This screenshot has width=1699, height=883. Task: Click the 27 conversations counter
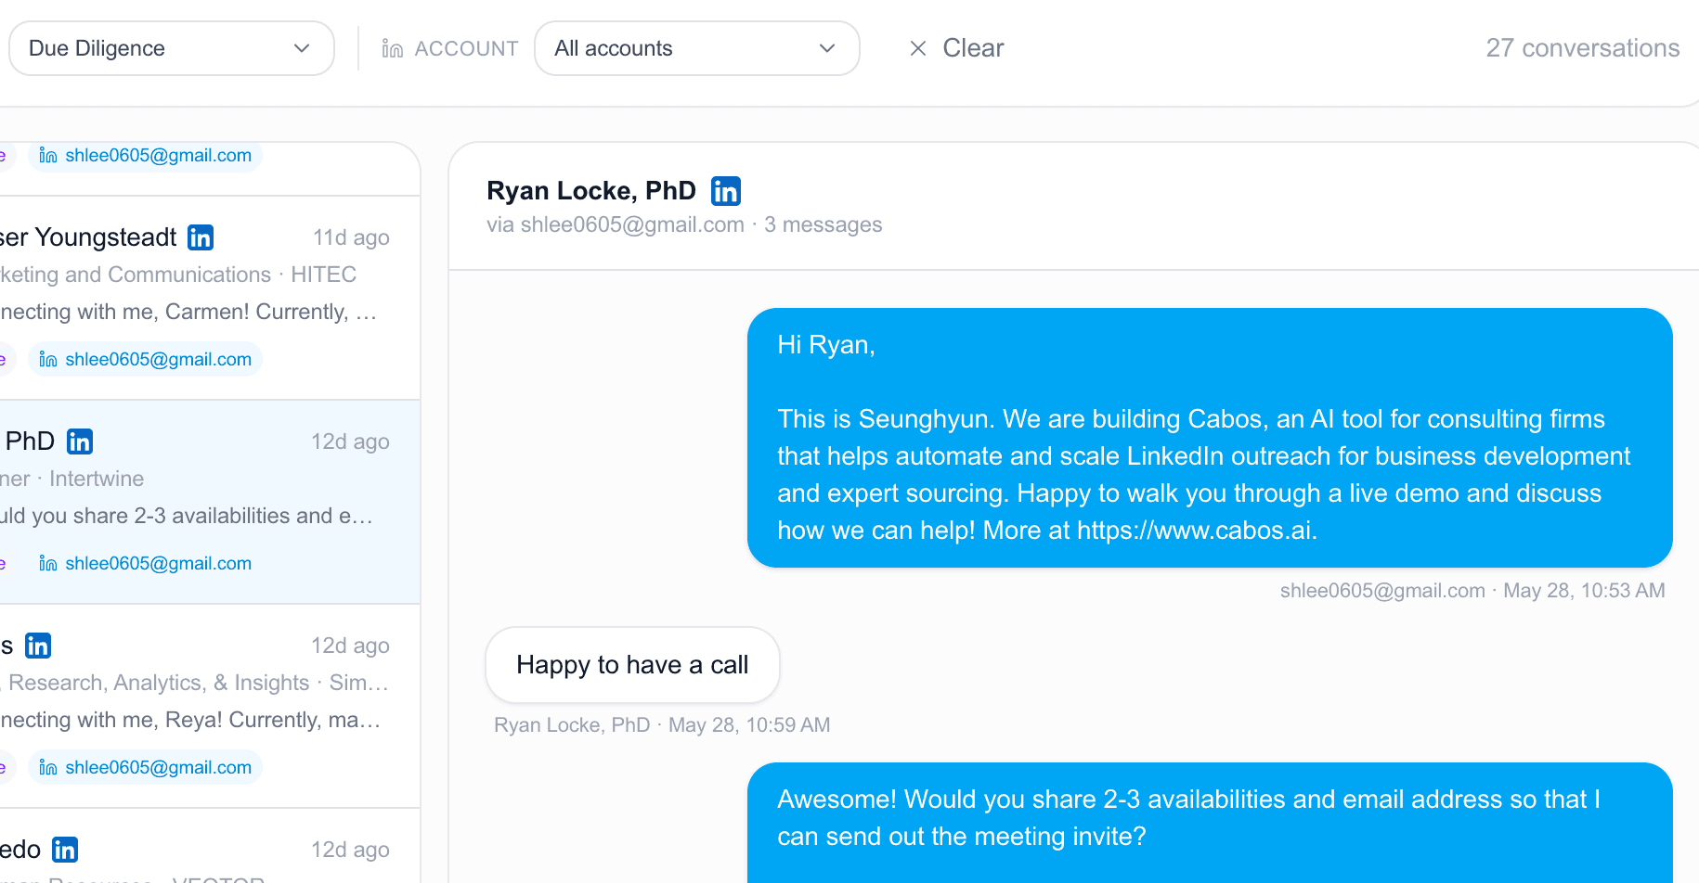pyautogui.click(x=1583, y=48)
